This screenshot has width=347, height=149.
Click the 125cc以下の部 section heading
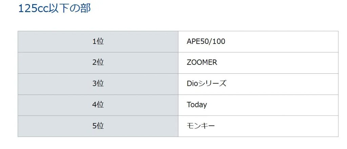[55, 8]
